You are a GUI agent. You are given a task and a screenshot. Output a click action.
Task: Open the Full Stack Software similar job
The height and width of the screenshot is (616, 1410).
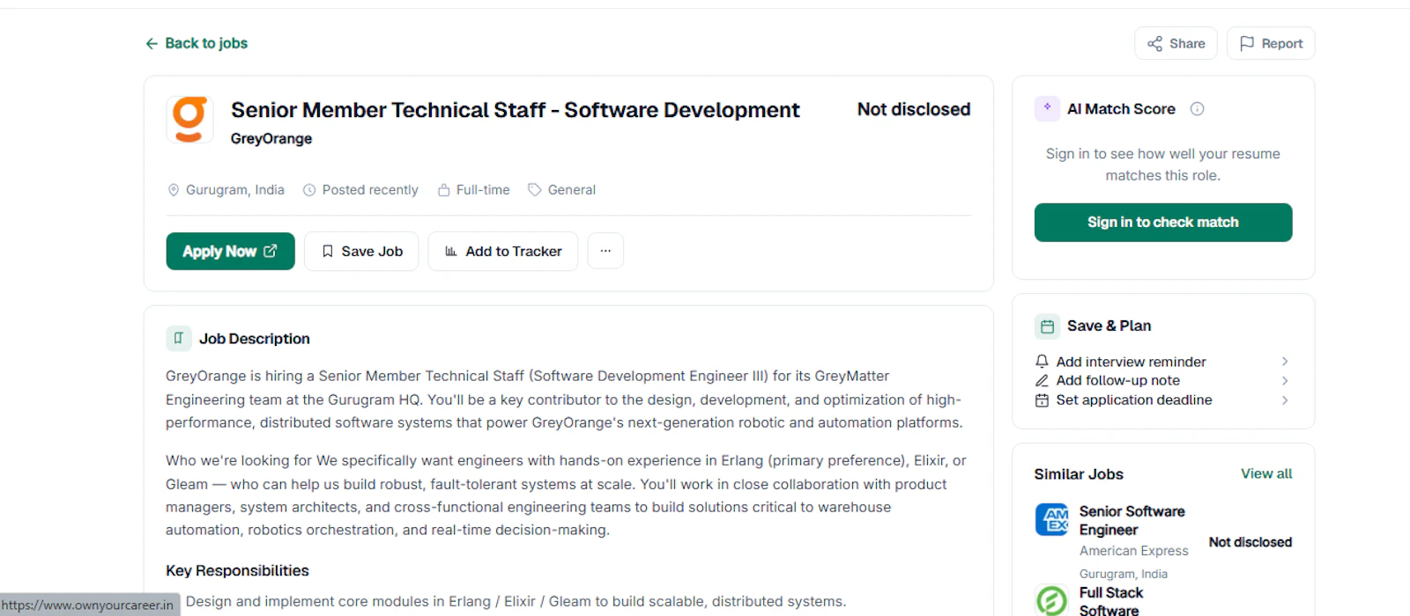pos(1111,601)
